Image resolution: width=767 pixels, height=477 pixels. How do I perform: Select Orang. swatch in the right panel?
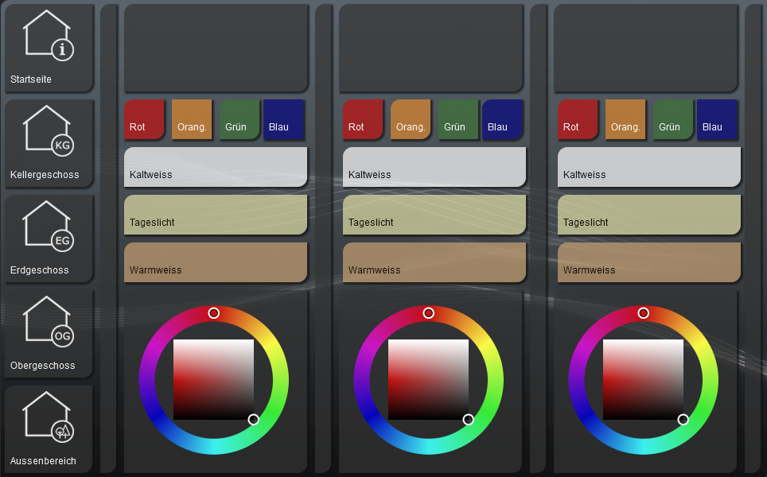[x=625, y=119]
